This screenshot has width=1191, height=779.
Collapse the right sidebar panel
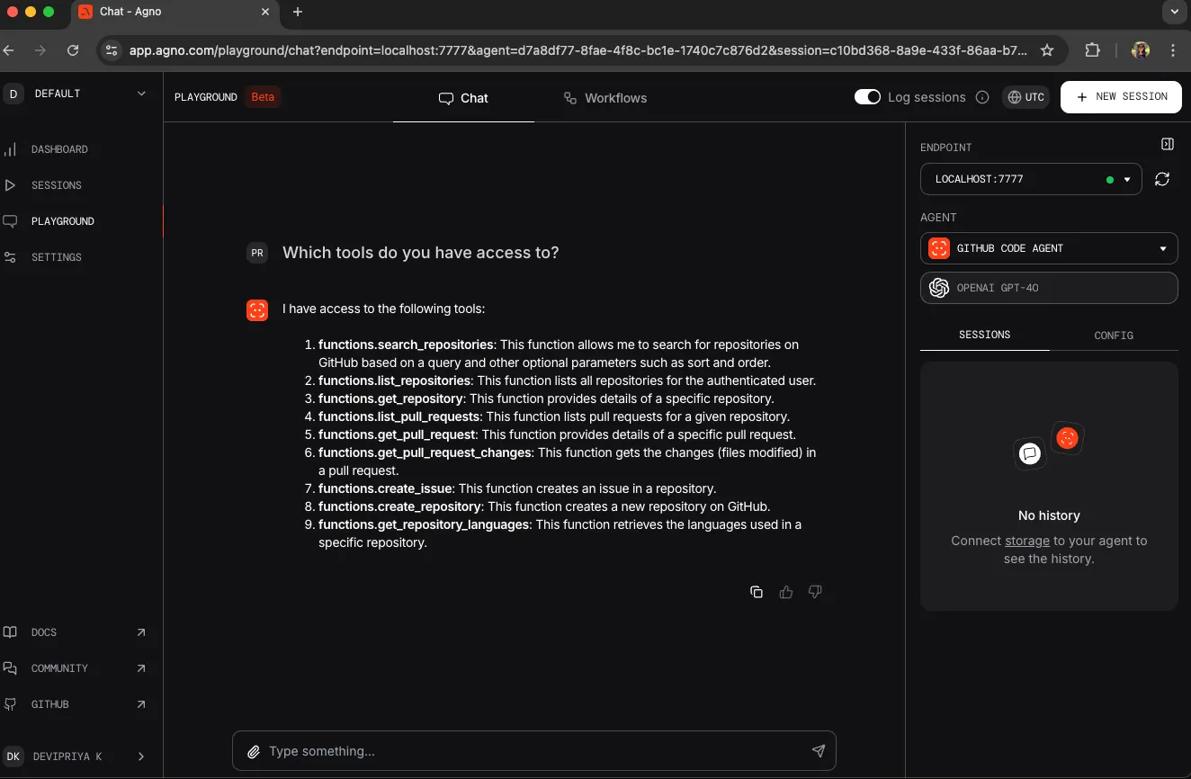[1167, 144]
